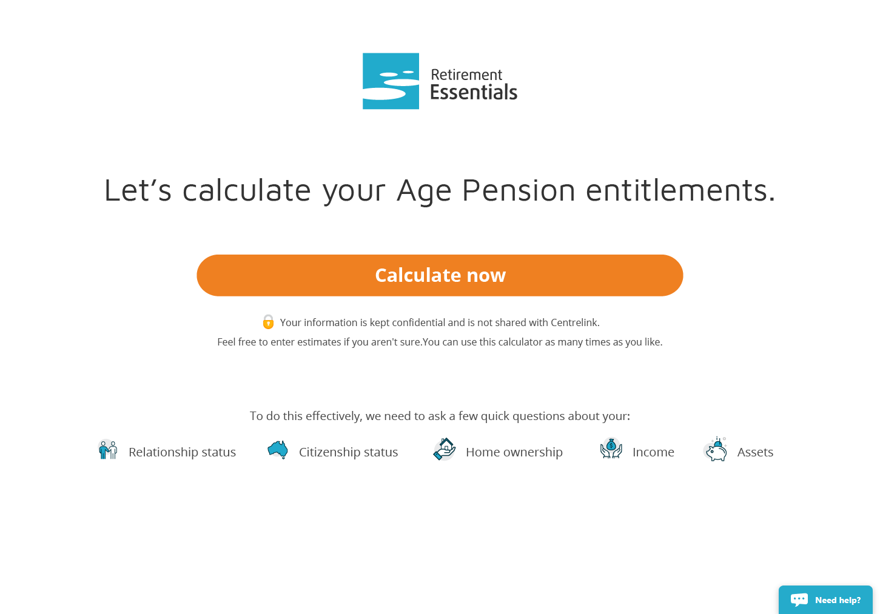Click the Income money bag icon
The image size is (880, 614).
[x=611, y=449]
